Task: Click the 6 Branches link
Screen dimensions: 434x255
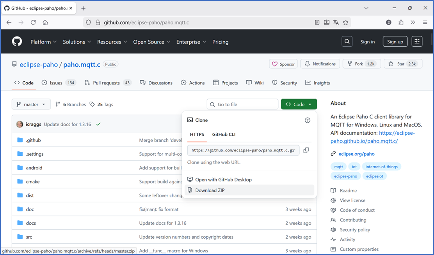Action: pyautogui.click(x=71, y=104)
